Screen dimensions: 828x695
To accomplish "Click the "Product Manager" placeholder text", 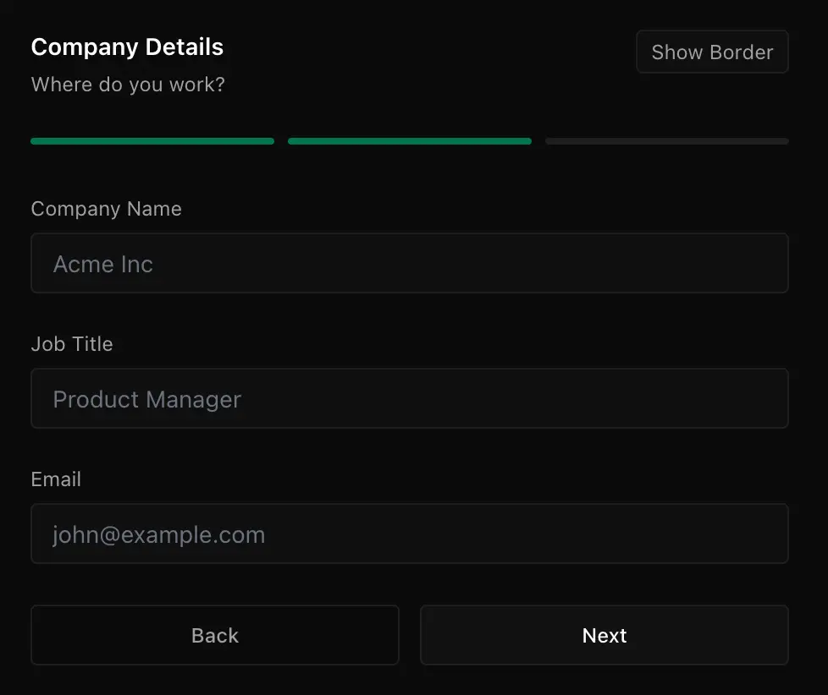I will click(x=147, y=399).
